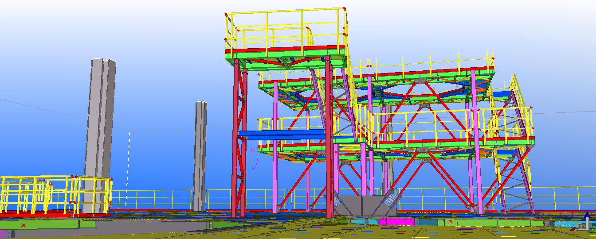Select the white dashed vertical line
The height and width of the screenshot is (239, 596).
click(x=129, y=168)
